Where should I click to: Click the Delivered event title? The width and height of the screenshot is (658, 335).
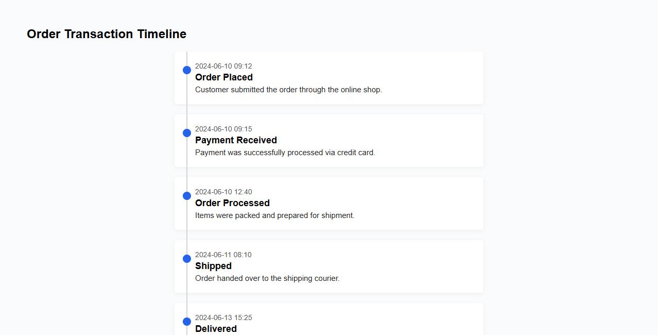[x=216, y=329]
